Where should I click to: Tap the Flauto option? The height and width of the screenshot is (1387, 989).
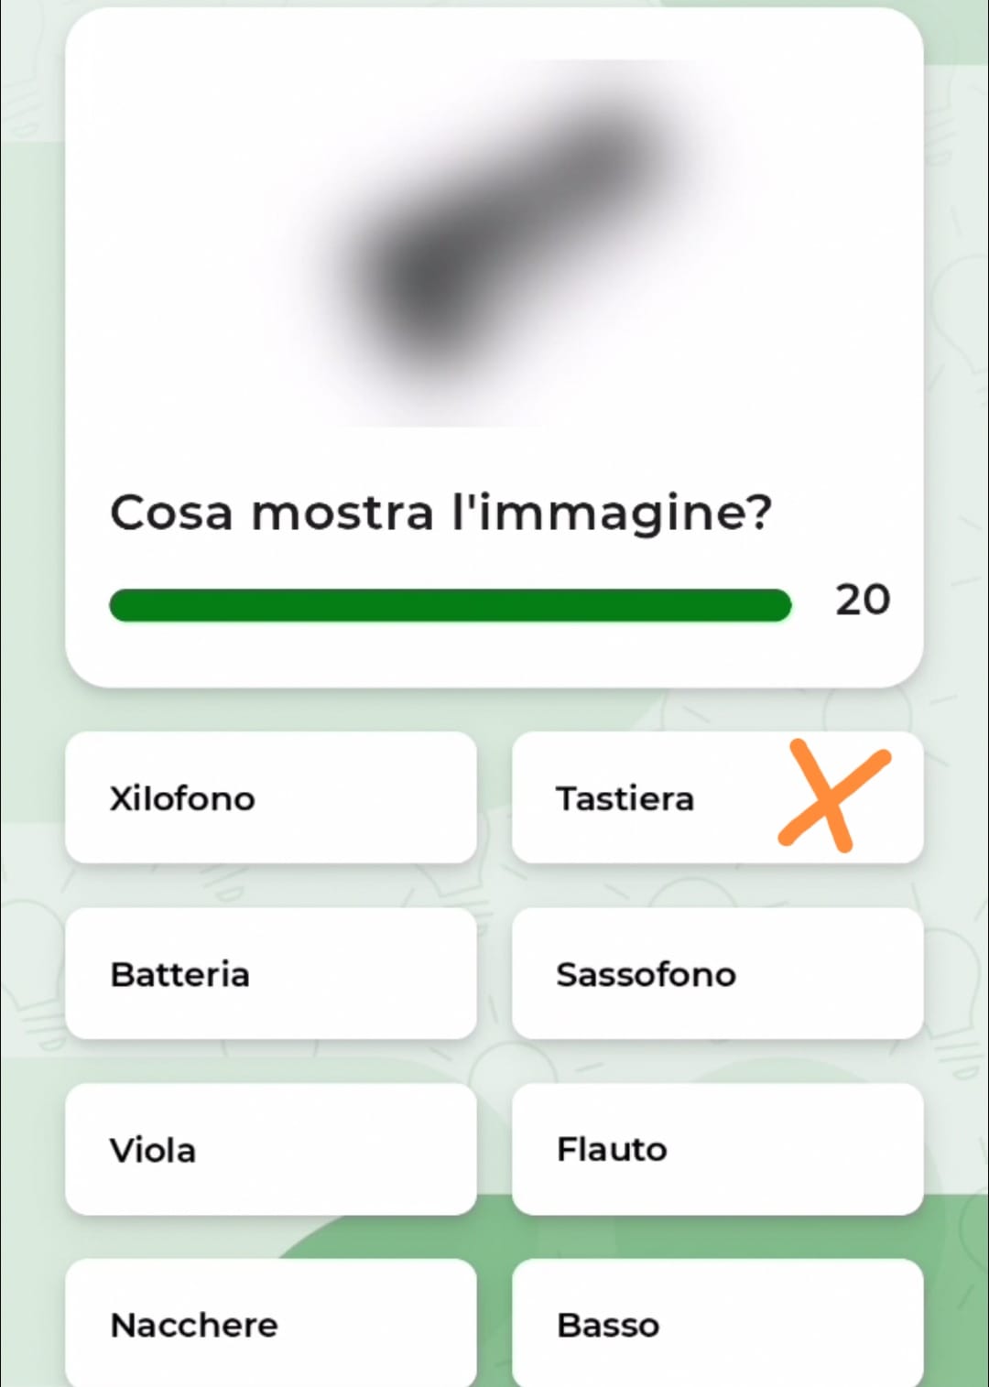tap(717, 1149)
